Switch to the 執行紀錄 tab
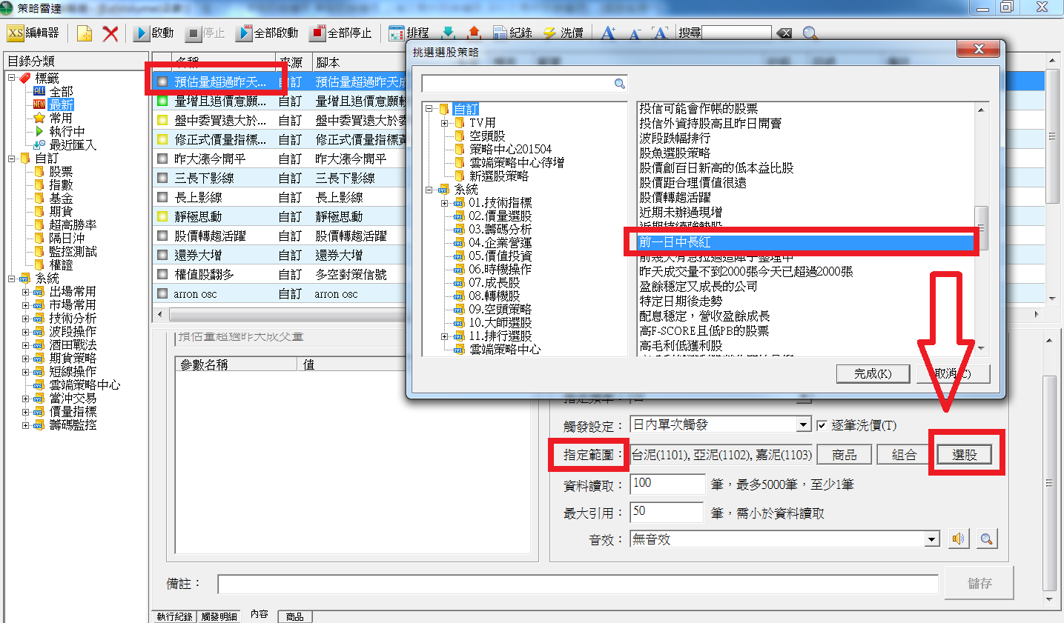1064x623 pixels. click(175, 616)
